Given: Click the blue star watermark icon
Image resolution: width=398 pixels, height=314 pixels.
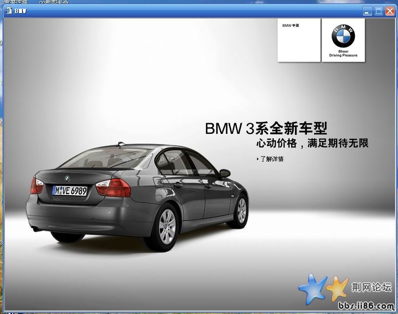Looking at the screenshot, I should (312, 288).
